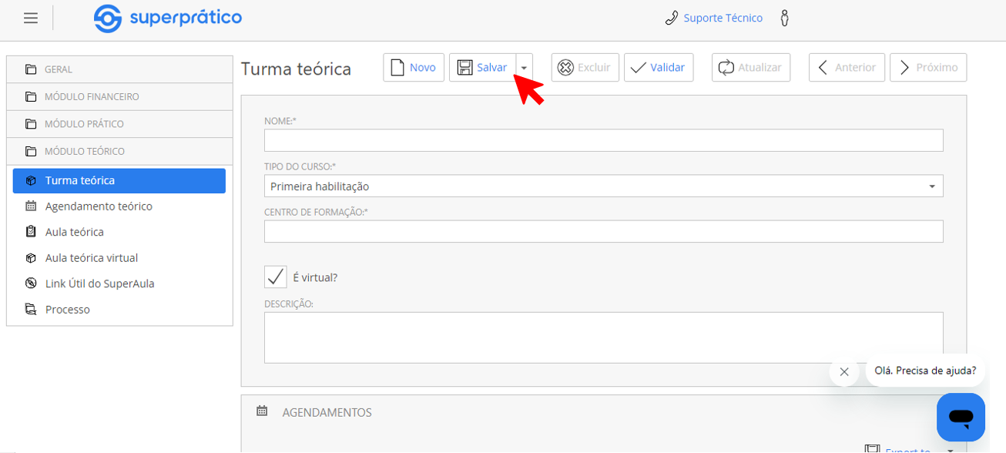Image resolution: width=1006 pixels, height=453 pixels.
Task: Select Aula teórica virtual menu item
Action: coord(92,258)
